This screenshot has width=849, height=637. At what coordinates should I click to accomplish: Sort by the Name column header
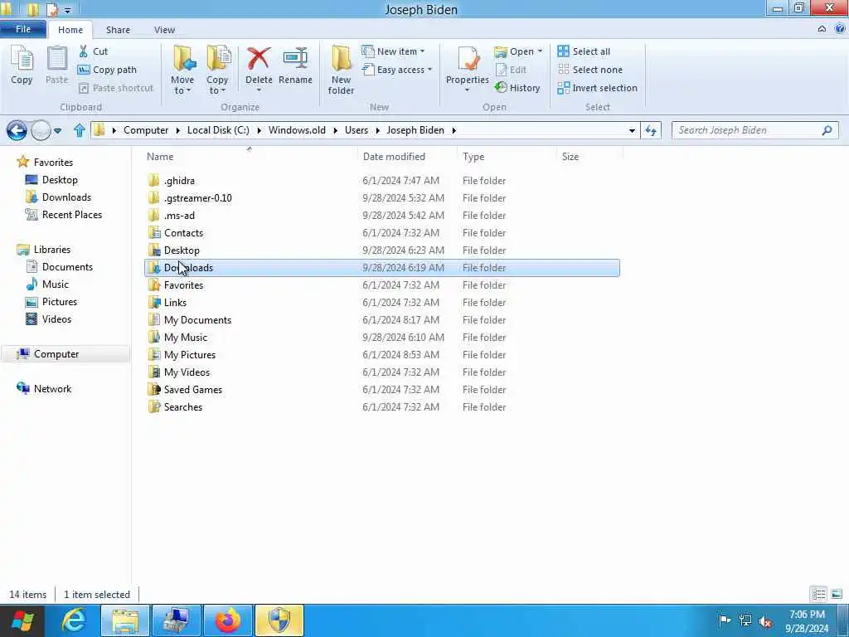pyautogui.click(x=160, y=157)
